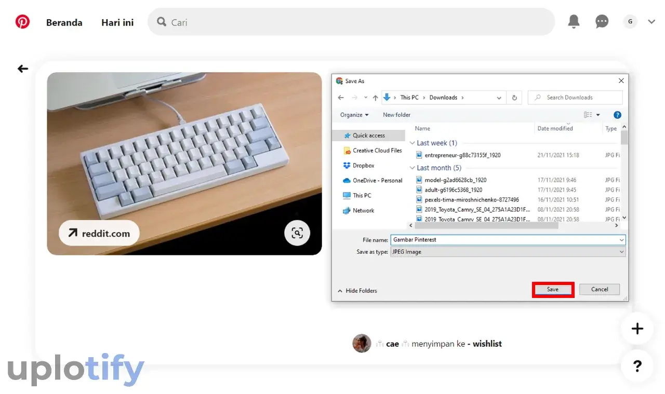Viewport: 665px width, 394px height.
Task: Close the Save As dialog
Action: click(621, 81)
